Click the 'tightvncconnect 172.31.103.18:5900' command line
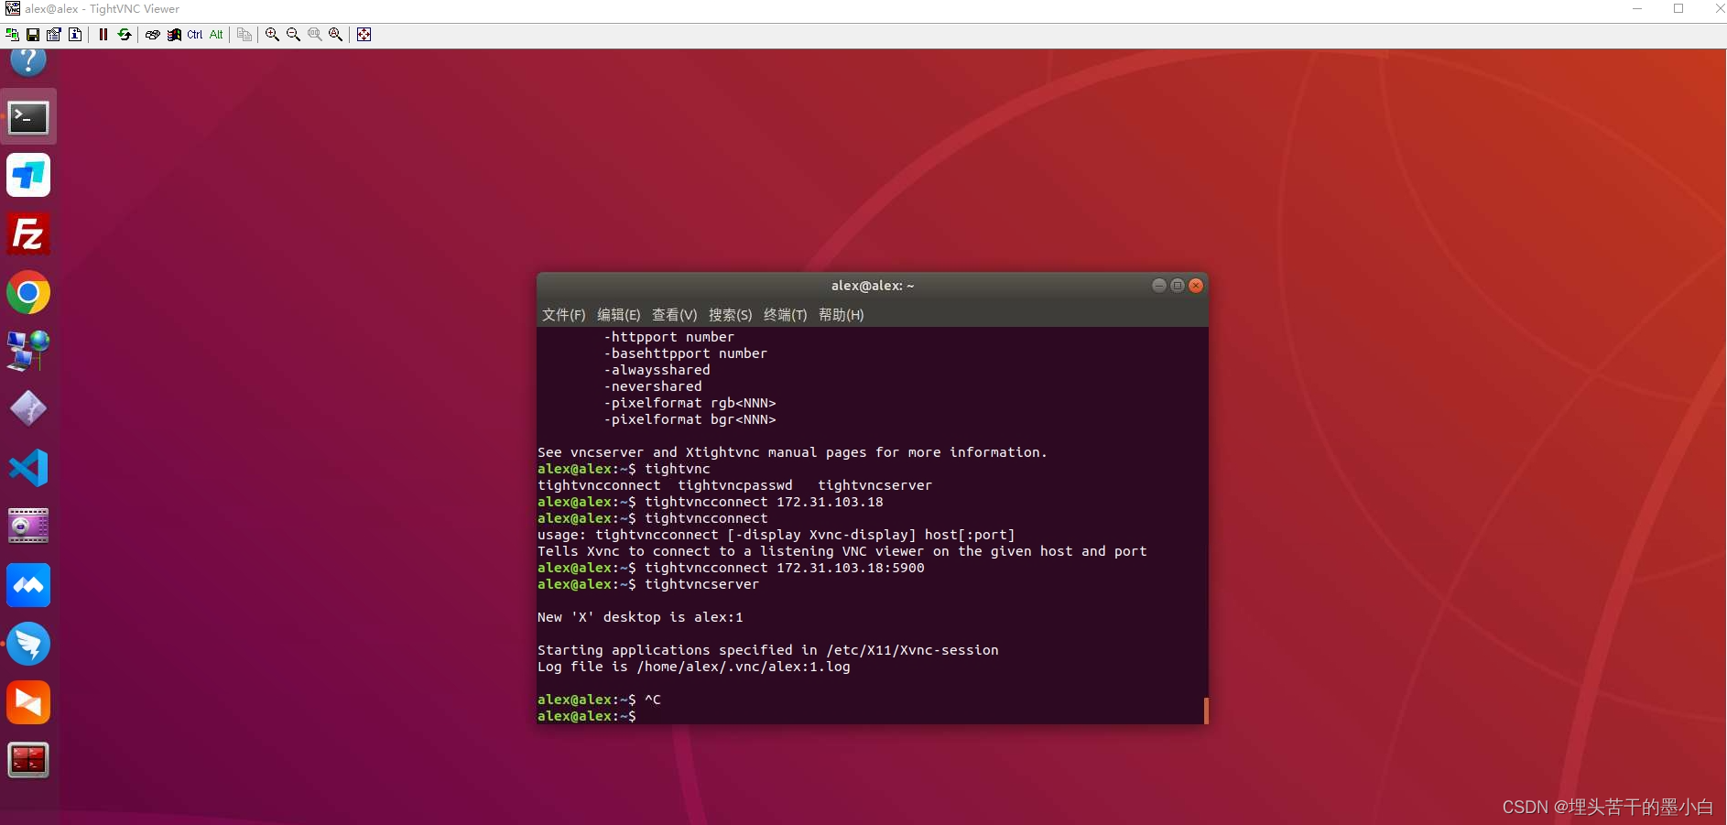This screenshot has height=825, width=1727. pyautogui.click(x=784, y=568)
